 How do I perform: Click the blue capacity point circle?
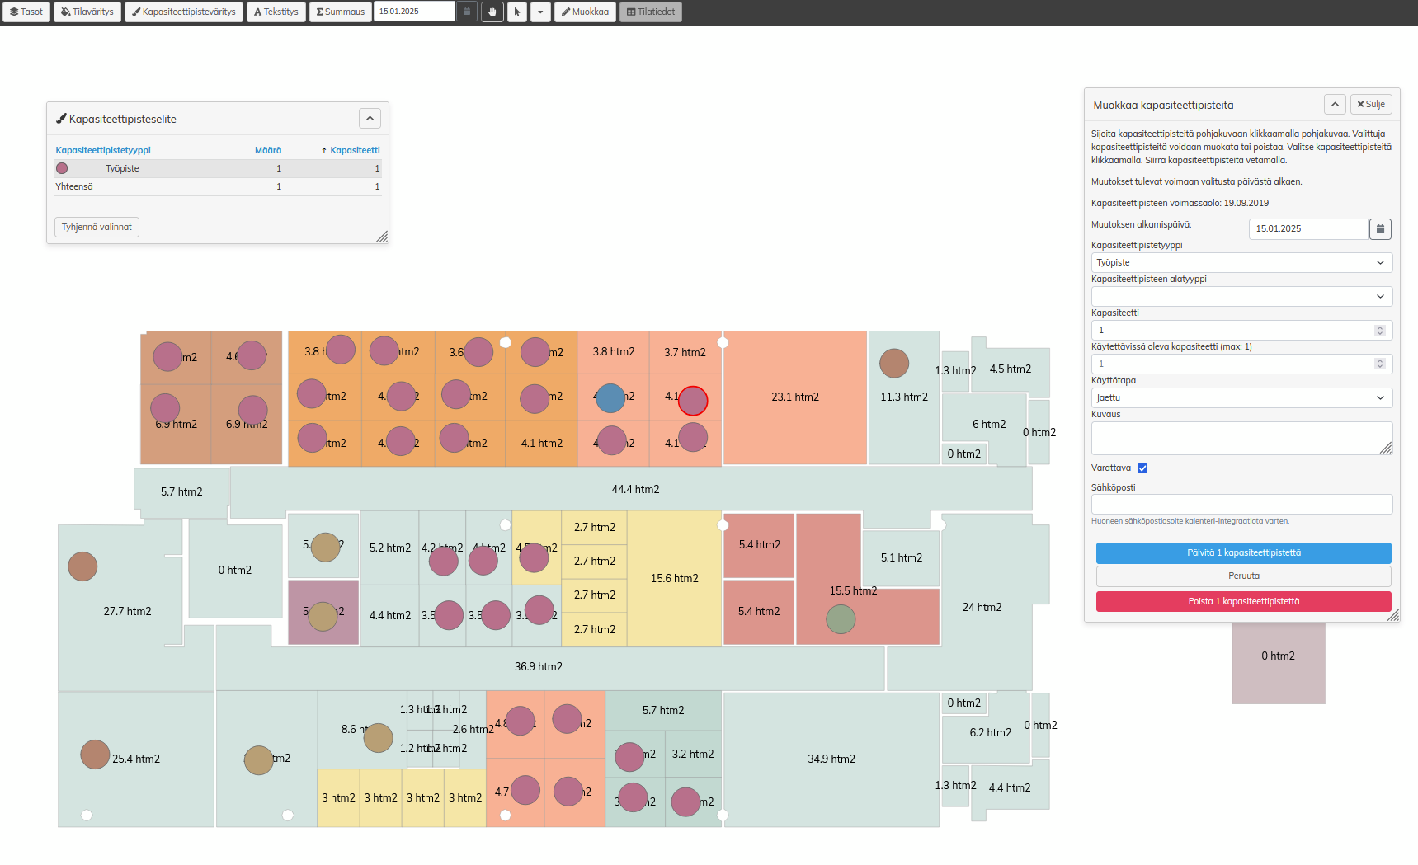pos(610,398)
